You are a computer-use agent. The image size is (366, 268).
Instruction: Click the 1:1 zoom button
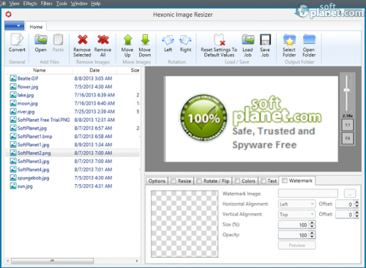coord(348,125)
